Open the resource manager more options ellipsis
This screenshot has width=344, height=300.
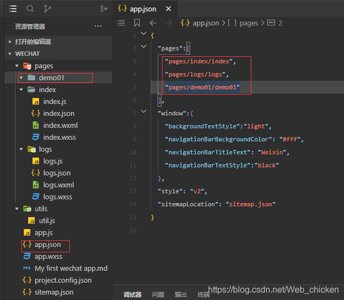pyautogui.click(x=98, y=26)
